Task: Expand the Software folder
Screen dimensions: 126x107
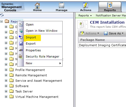Action: [x=6, y=86]
